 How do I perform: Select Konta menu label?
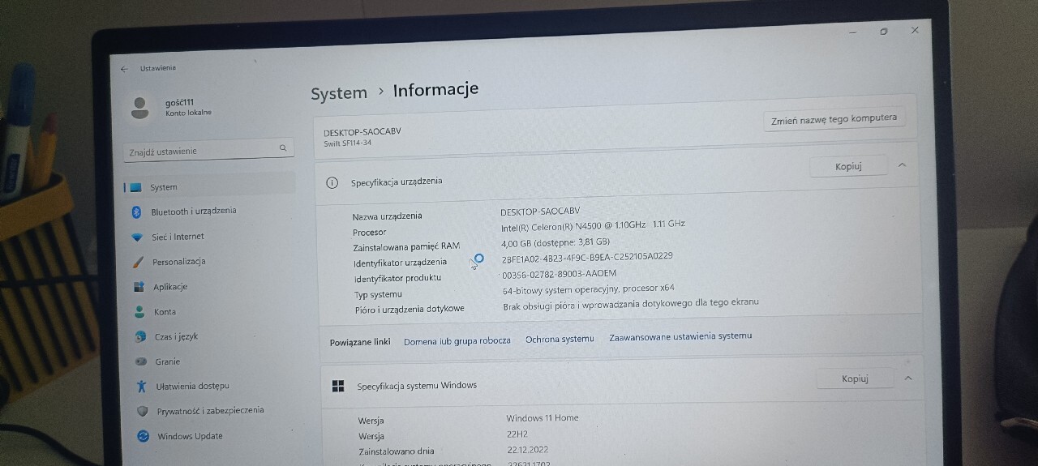[165, 312]
